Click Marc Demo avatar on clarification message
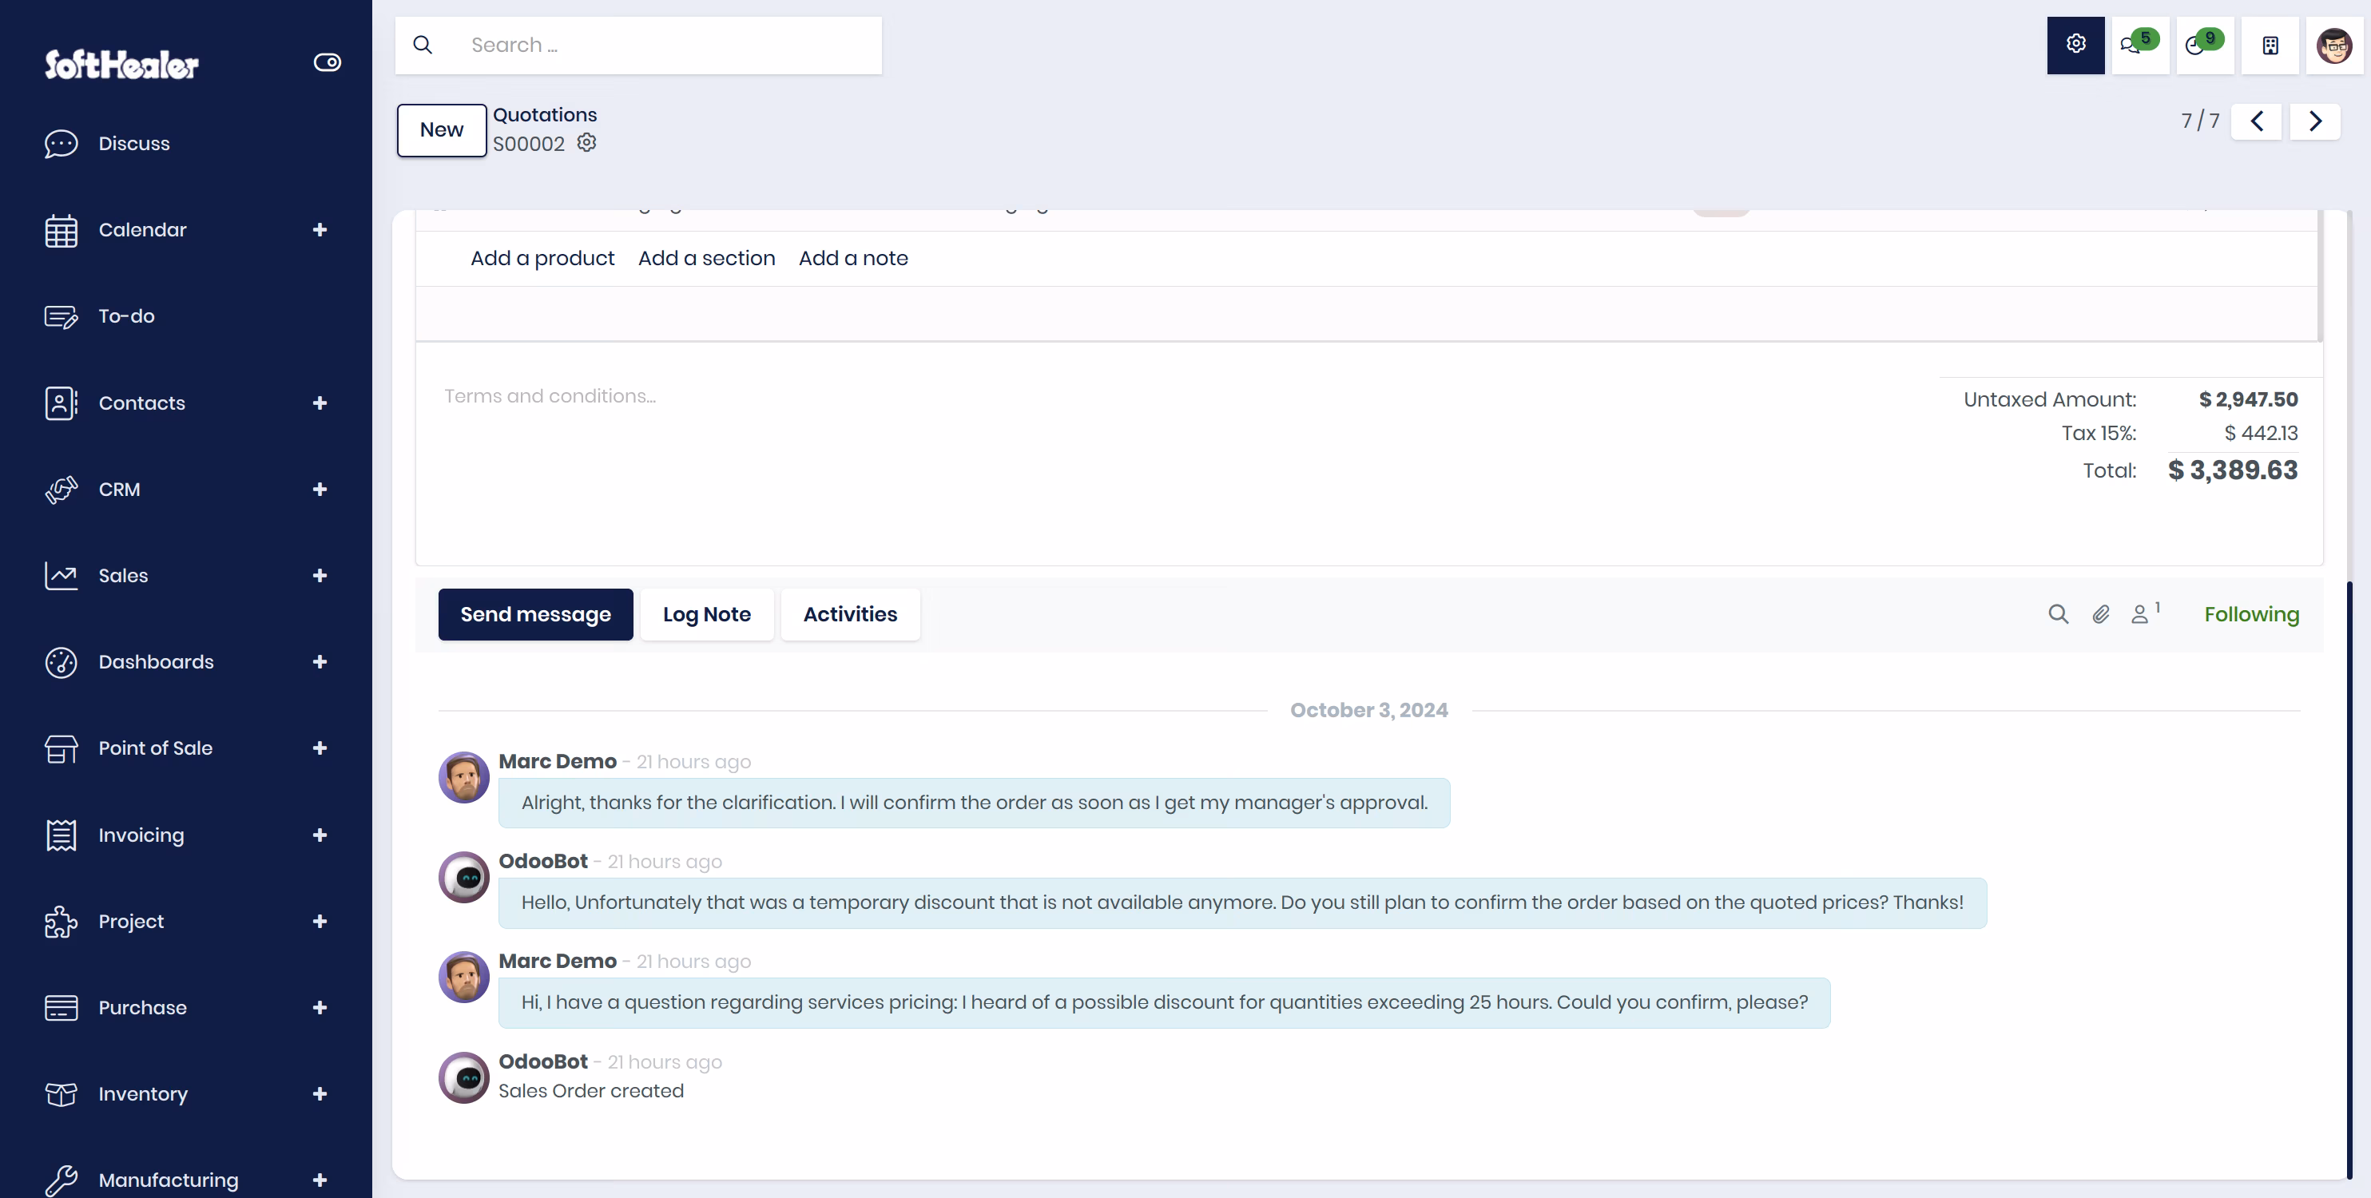The height and width of the screenshot is (1198, 2371). coord(464,778)
